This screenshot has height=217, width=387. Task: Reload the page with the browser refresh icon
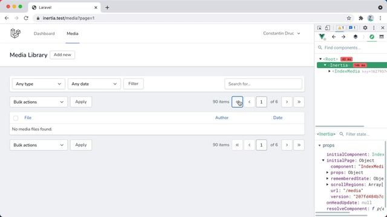coord(26,18)
